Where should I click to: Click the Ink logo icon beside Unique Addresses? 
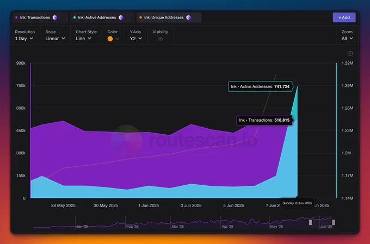point(189,17)
